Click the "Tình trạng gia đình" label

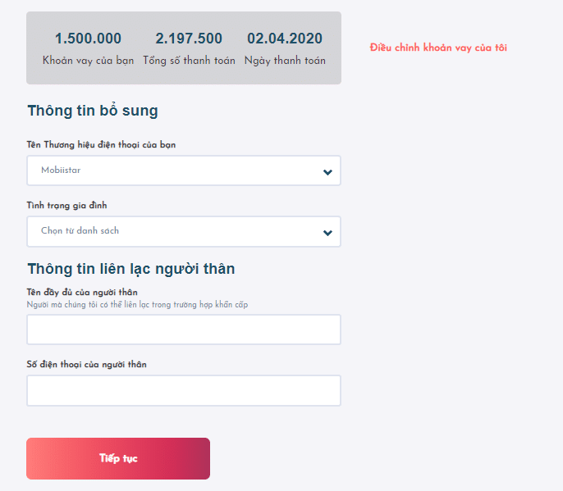[x=66, y=205]
